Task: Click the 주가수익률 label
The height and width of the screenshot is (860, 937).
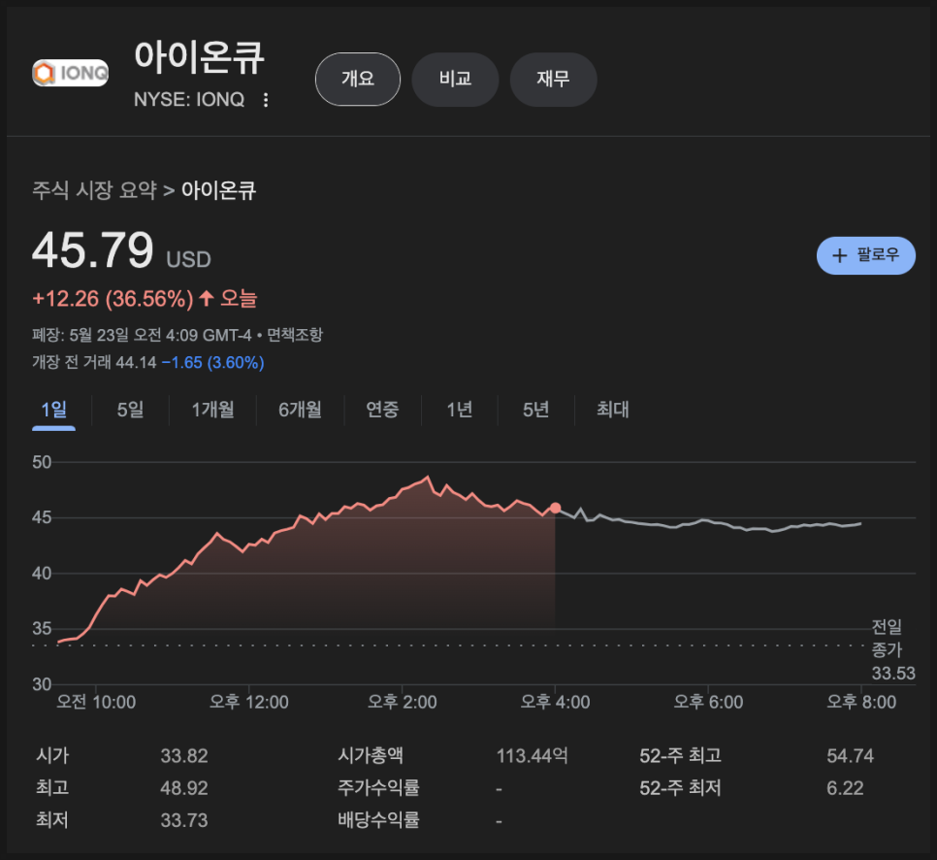Action: pos(378,788)
